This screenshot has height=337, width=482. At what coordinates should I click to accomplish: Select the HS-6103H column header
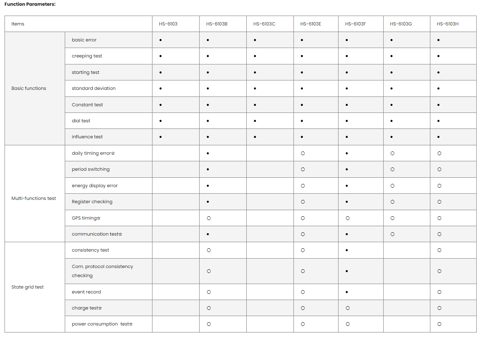tap(448, 24)
